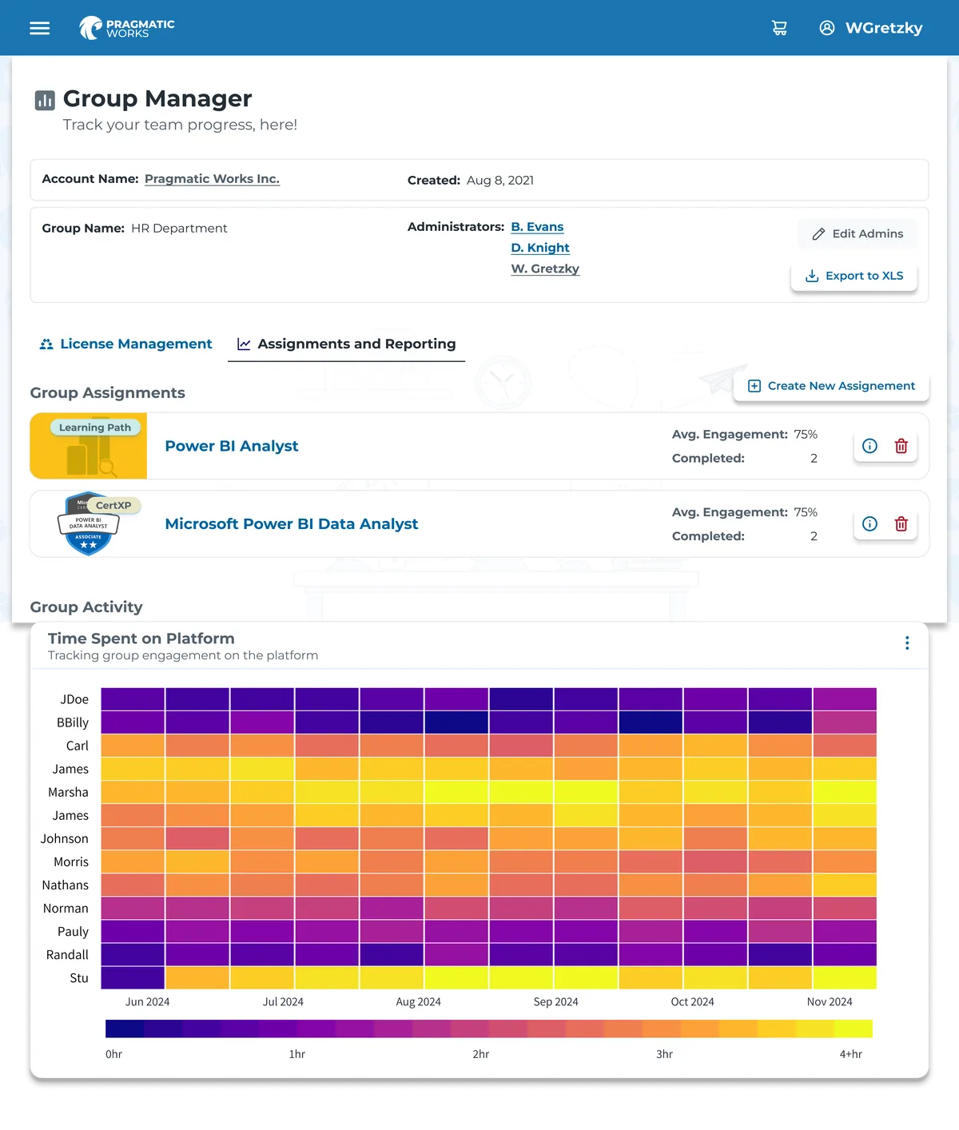The image size is (959, 1130).
Task: Click the Pauly row label in heatmap
Action: [x=73, y=931]
